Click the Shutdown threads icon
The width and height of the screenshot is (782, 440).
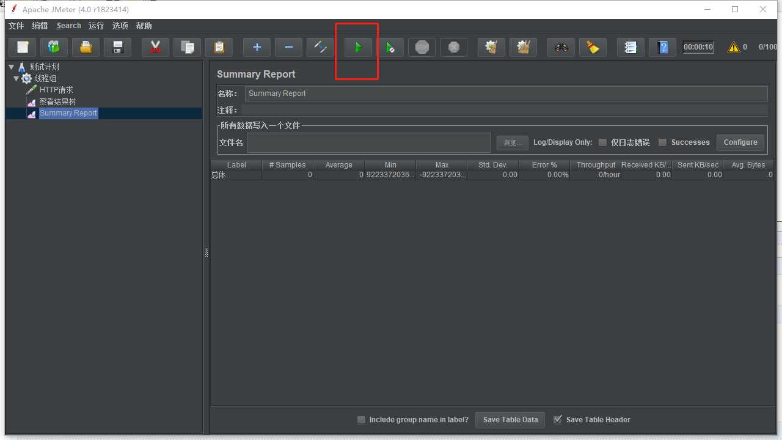pos(454,47)
